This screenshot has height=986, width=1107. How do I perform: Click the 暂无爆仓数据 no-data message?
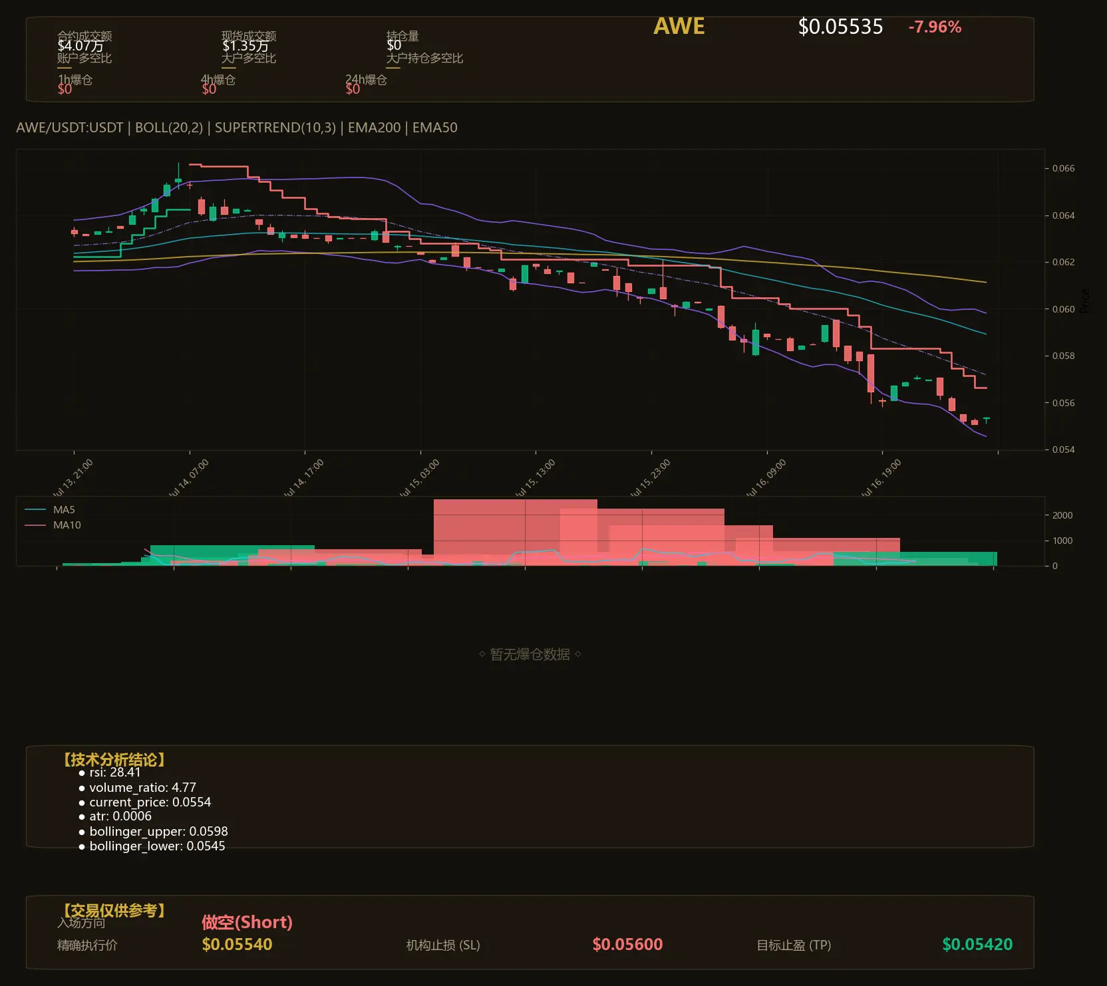pyautogui.click(x=530, y=654)
